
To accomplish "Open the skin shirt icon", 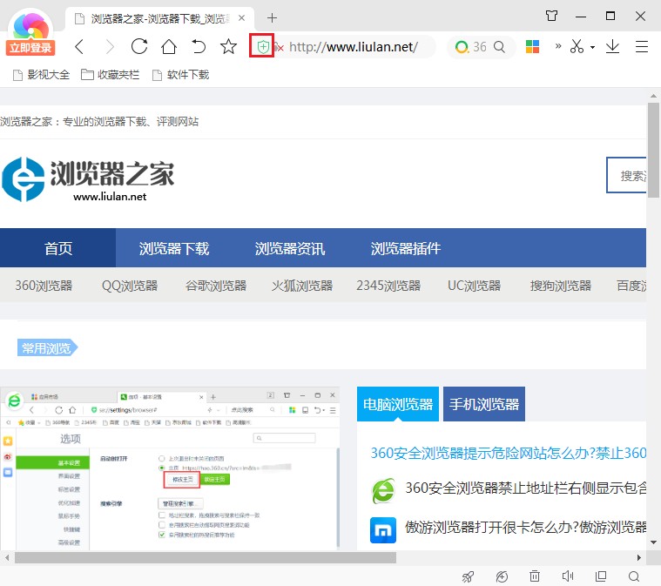I will (551, 16).
